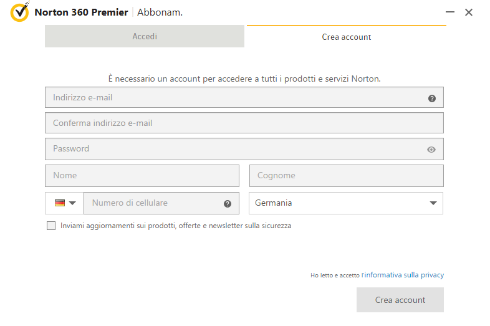Open the phone country code dropdown arrow

point(72,203)
